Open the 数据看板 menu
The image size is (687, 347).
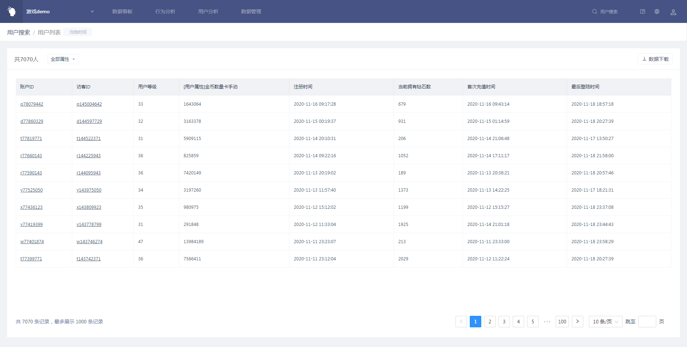[x=122, y=11]
